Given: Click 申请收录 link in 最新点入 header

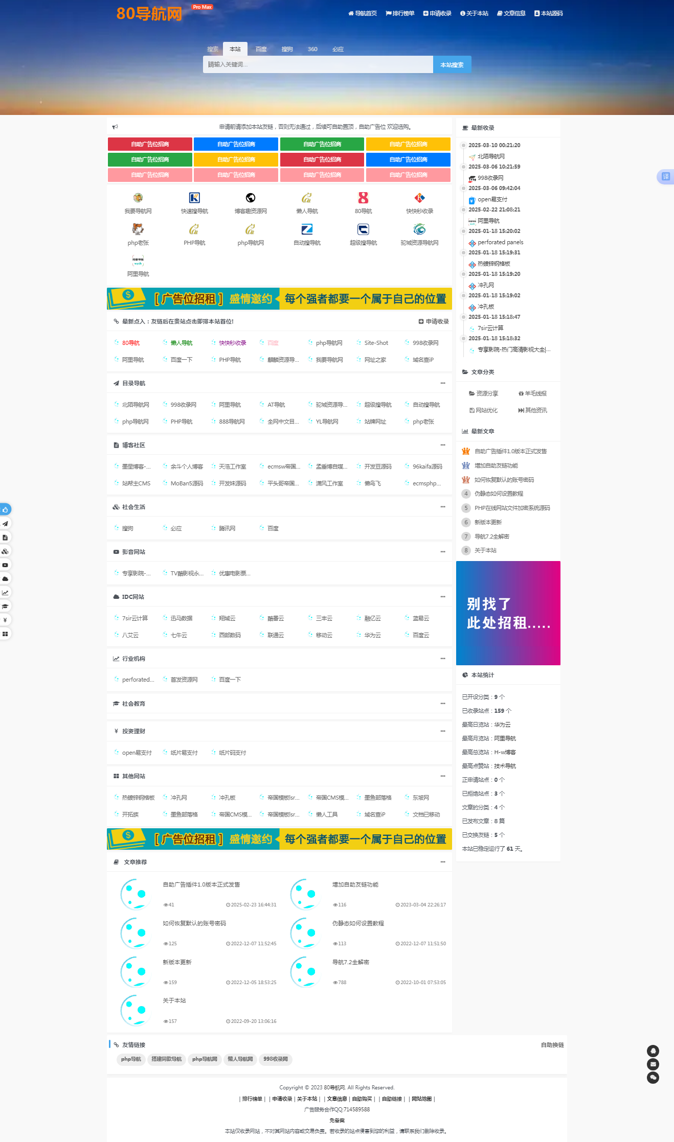Looking at the screenshot, I should (434, 321).
